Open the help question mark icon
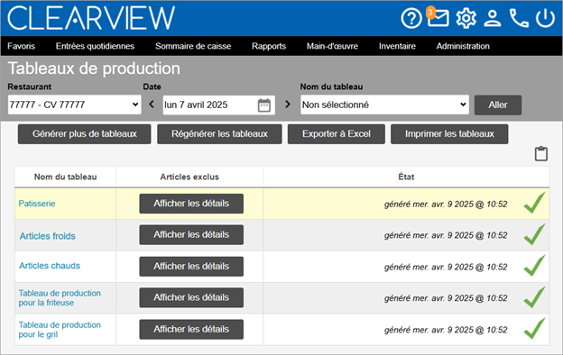The height and width of the screenshot is (355, 563). coord(411,18)
